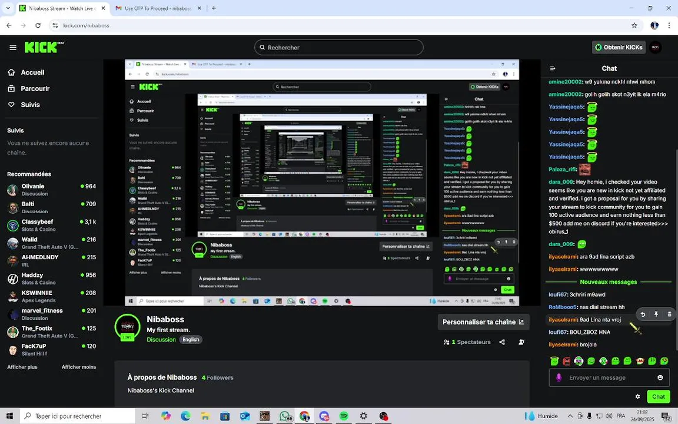
Task: Show hidden system tray icons
Action: (x=570, y=416)
